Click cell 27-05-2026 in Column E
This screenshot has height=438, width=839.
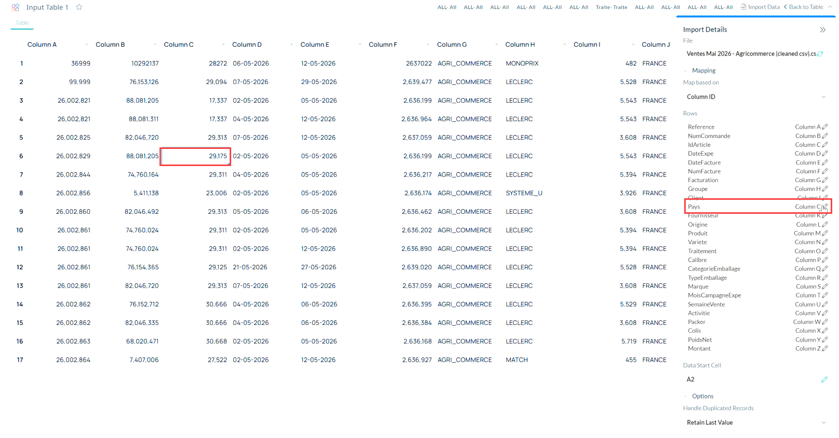pyautogui.click(x=319, y=267)
